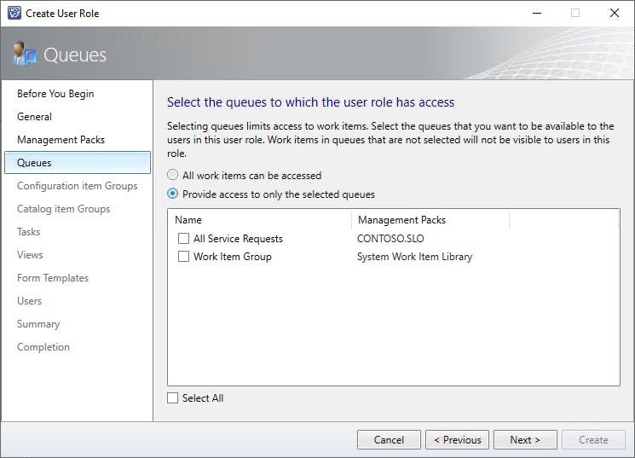The image size is (635, 458).
Task: Select All work items can be accessed
Action: (x=173, y=175)
